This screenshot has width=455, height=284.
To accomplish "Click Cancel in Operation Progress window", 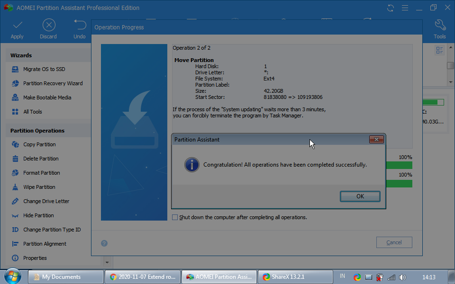I will pyautogui.click(x=394, y=242).
